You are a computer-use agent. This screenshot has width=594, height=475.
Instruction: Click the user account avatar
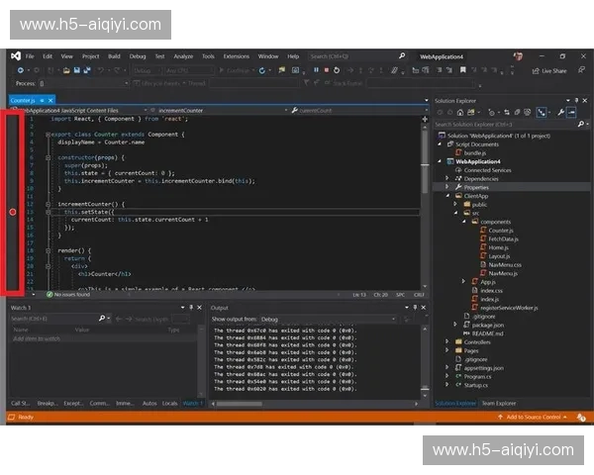pyautogui.click(x=518, y=56)
